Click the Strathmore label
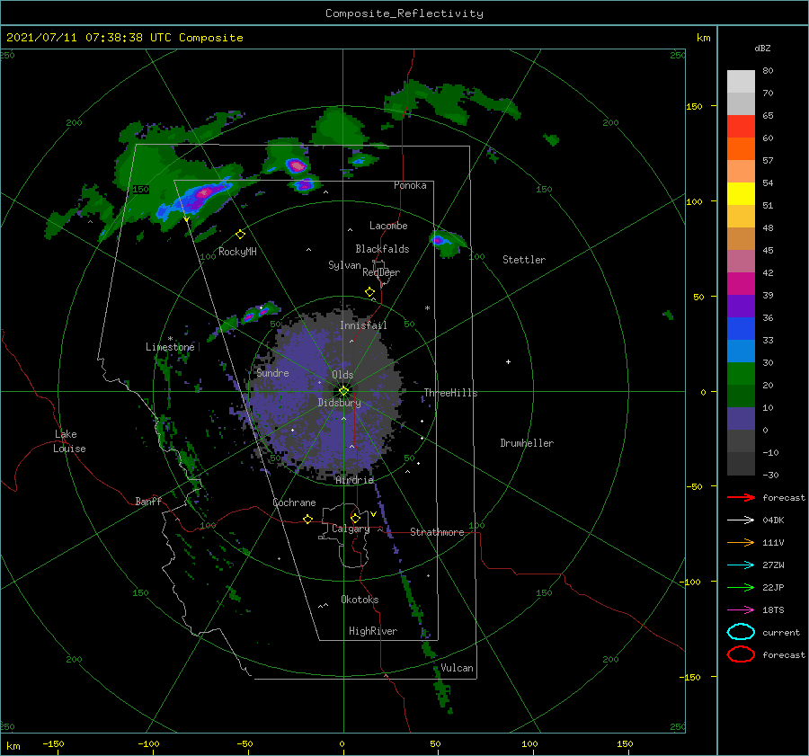 (437, 532)
